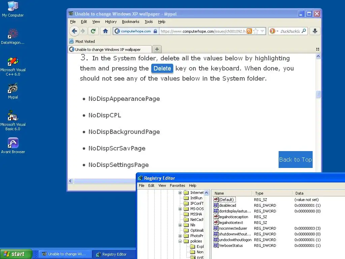
Task: Go forward in Mypal browser
Action: pyautogui.click(x=83, y=31)
